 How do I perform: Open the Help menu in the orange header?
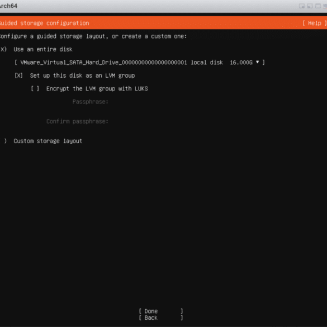click(315, 23)
